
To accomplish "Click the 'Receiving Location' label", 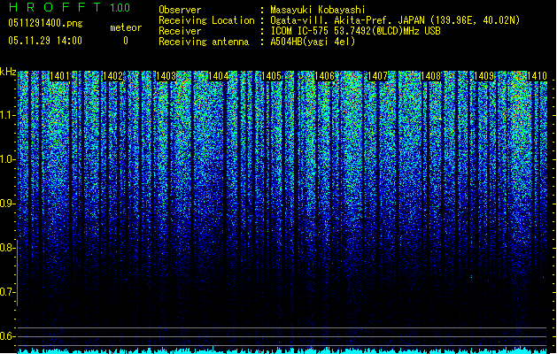I will [206, 20].
